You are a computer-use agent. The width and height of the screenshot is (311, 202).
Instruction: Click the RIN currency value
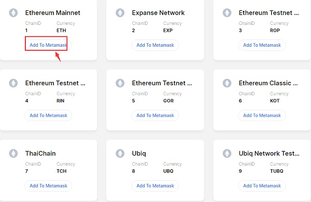pos(60,101)
